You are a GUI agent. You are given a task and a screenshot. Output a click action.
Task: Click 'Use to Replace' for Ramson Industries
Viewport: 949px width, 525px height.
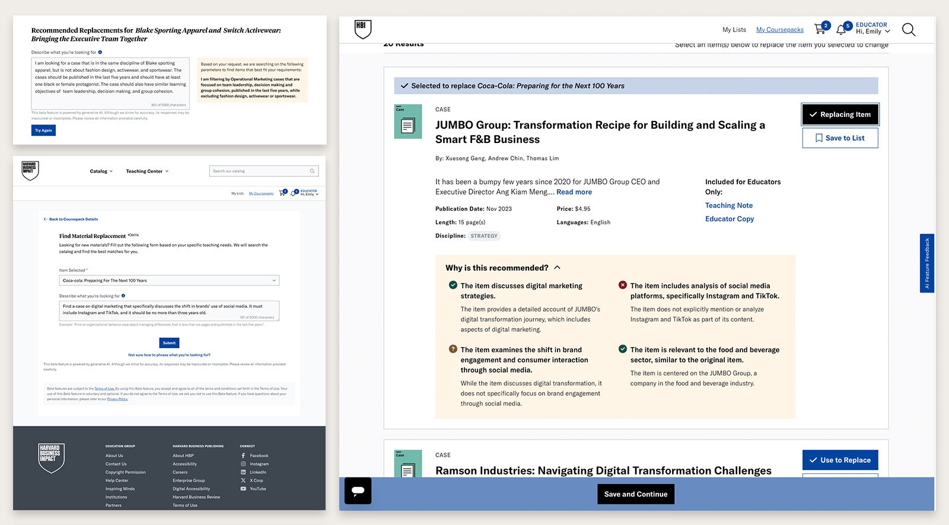(840, 460)
